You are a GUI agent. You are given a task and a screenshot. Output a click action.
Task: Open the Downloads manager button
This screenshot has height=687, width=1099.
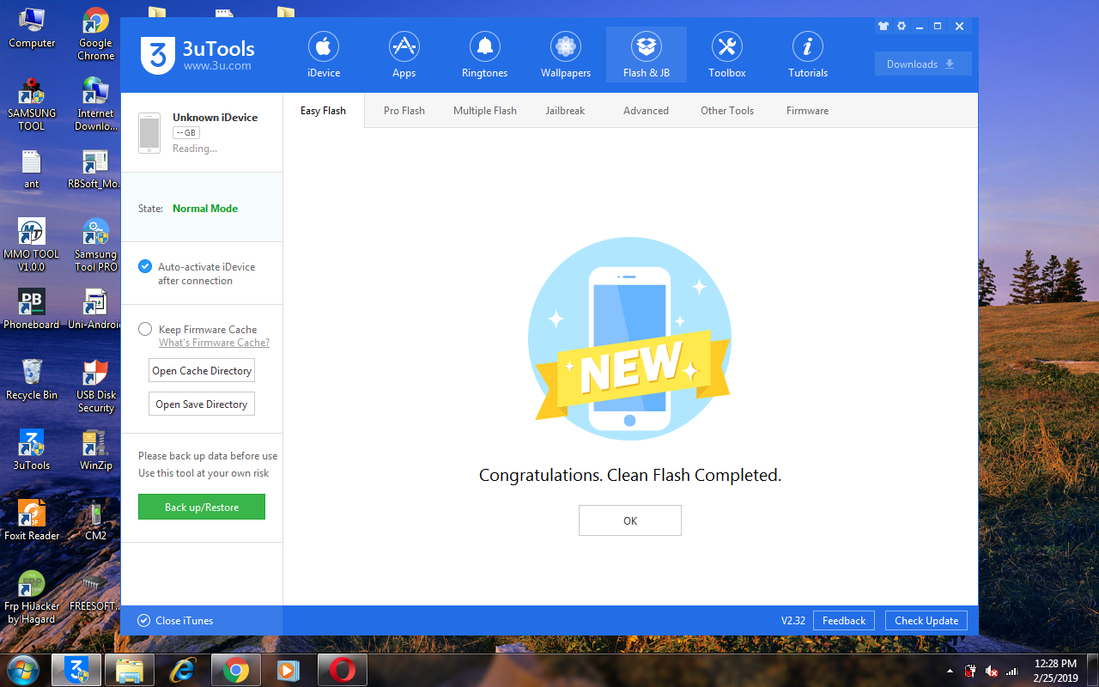click(x=923, y=64)
